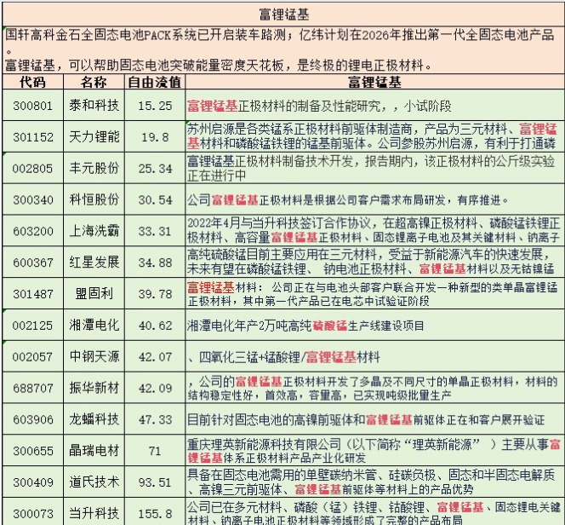The image size is (565, 525).
Task: Select stock code cell 688707
Action: pyautogui.click(x=33, y=388)
